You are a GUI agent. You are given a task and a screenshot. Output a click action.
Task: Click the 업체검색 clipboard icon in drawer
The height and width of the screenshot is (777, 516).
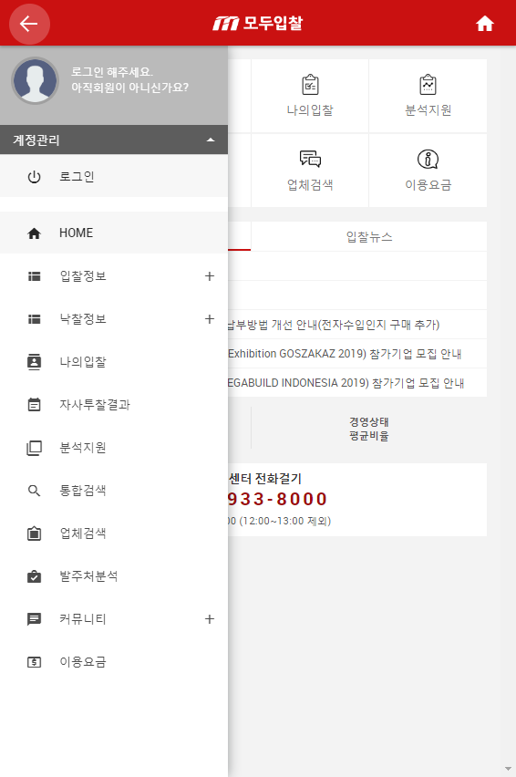[x=34, y=534]
